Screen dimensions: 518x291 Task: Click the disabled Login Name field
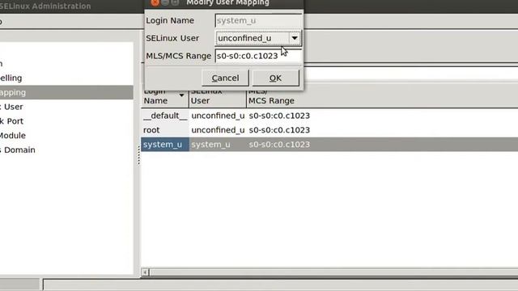pos(258,20)
